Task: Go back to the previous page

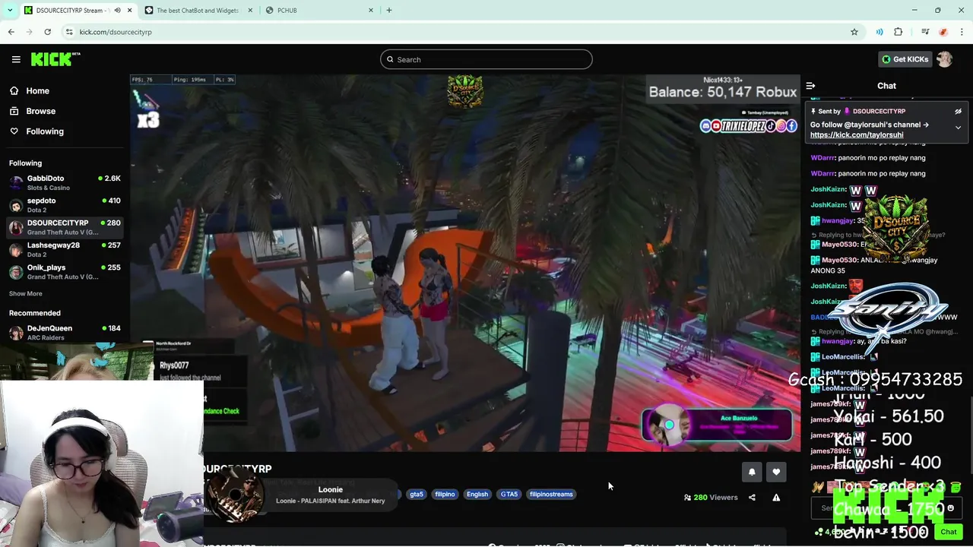Action: (11, 32)
